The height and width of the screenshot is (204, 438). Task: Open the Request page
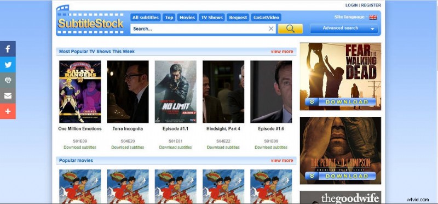coord(238,18)
